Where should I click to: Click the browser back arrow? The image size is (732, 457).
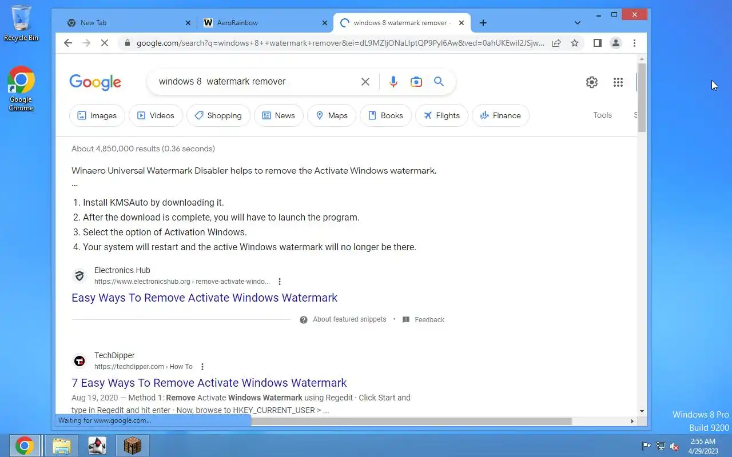68,43
